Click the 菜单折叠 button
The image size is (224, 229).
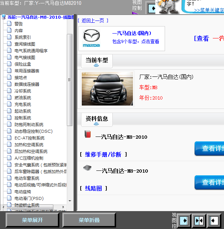[89, 220]
